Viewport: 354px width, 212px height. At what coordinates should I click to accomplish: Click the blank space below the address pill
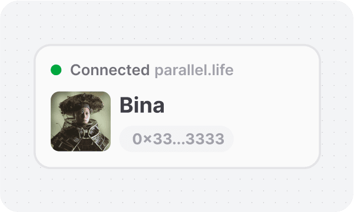[x=176, y=159]
